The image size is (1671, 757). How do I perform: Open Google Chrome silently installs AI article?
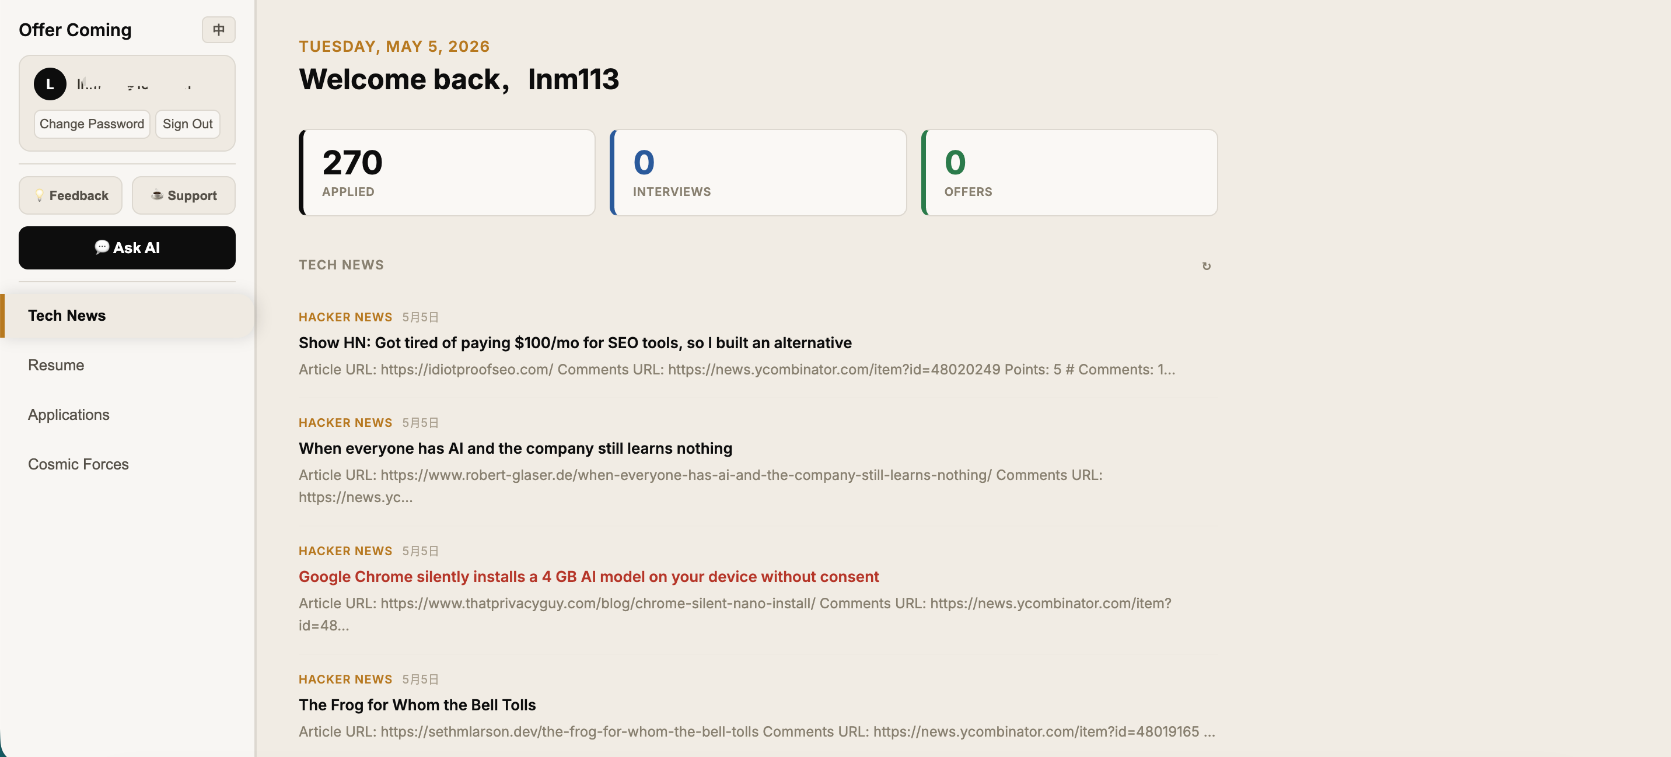click(x=588, y=577)
